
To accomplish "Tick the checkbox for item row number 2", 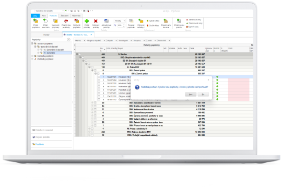I will click(99, 80).
